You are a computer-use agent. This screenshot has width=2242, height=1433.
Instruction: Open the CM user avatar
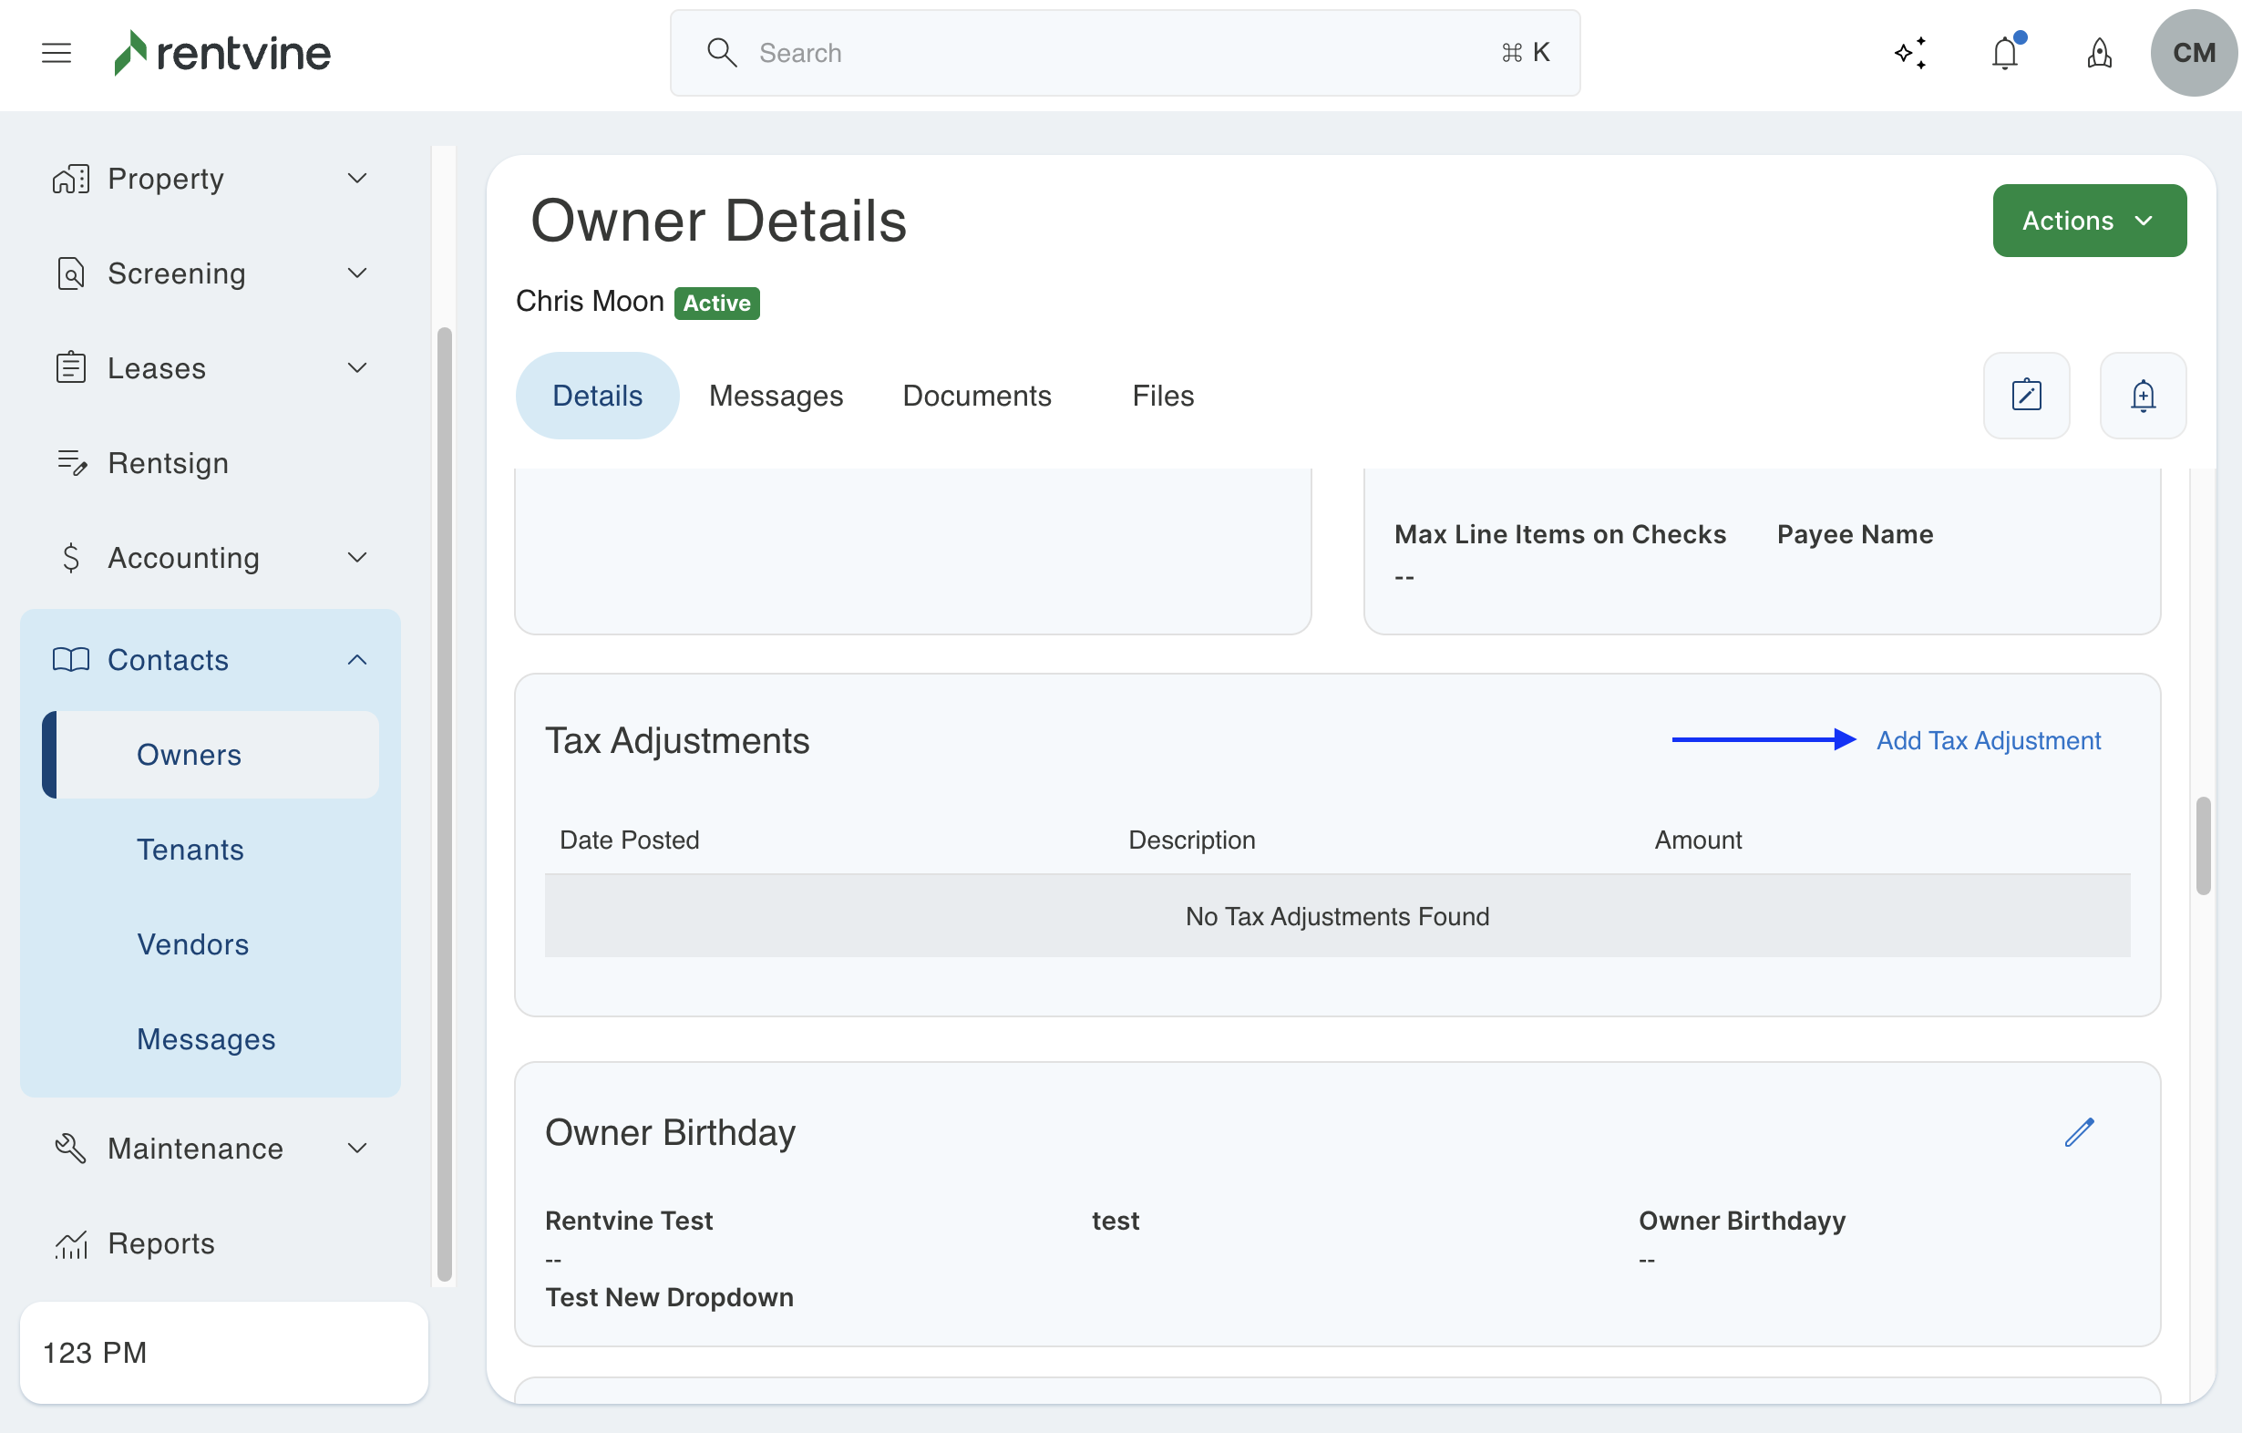[2193, 53]
